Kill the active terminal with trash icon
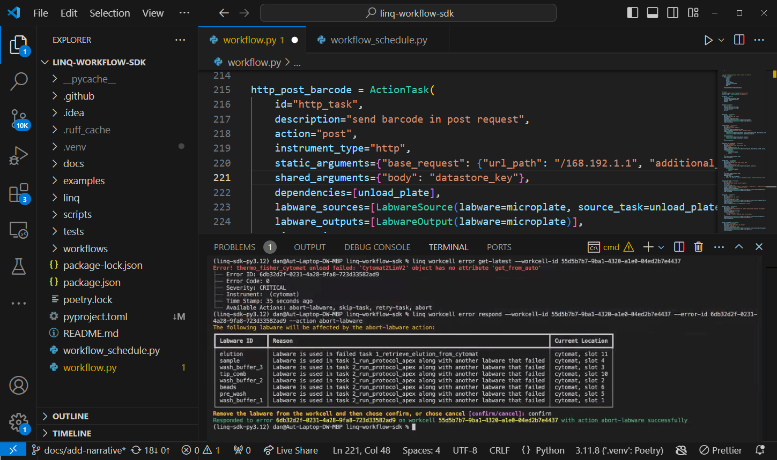 tap(698, 247)
